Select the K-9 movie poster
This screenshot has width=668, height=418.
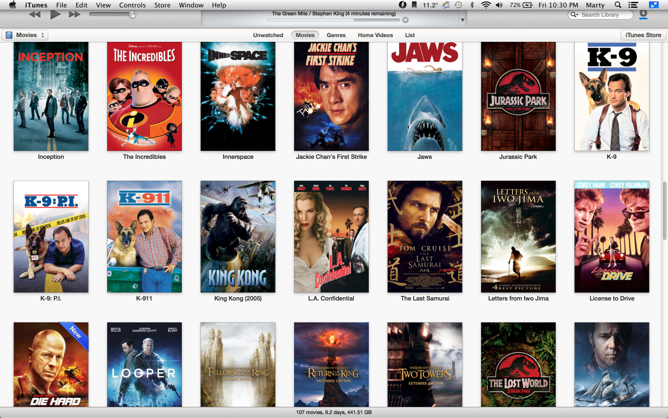(612, 96)
